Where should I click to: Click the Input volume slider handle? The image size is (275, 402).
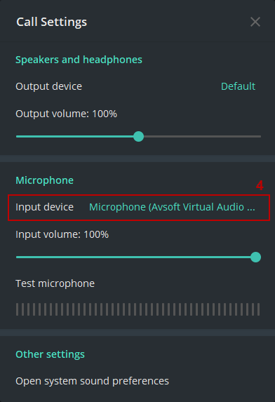[x=255, y=257]
